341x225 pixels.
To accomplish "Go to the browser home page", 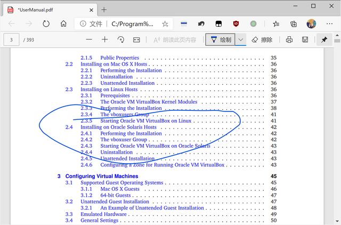I will click(63, 23).
